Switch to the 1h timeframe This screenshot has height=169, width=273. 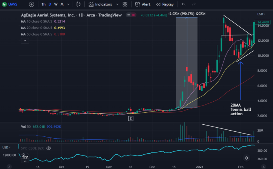coord(43,4)
